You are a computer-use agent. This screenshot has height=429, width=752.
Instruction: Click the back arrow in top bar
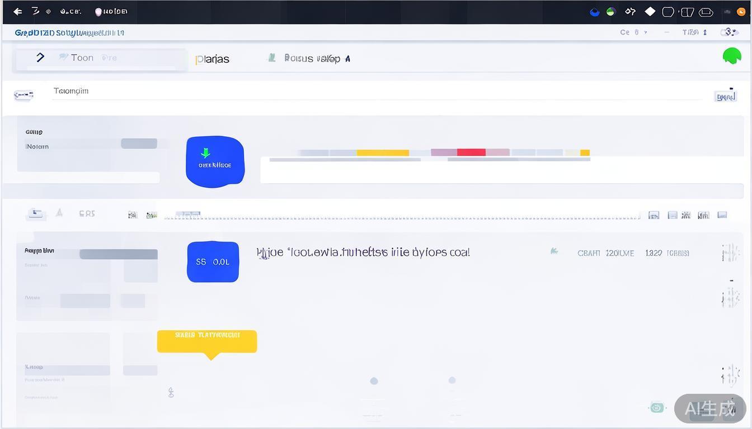[x=18, y=11]
